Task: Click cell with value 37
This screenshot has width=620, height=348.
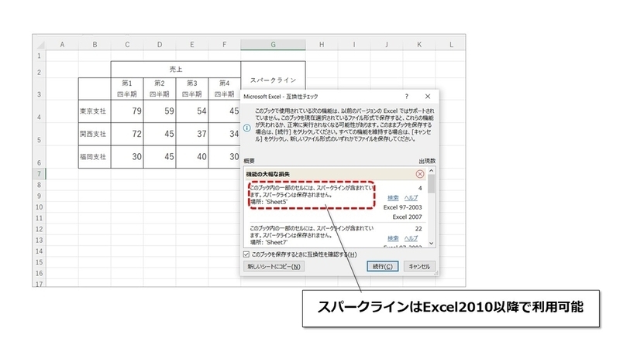Action: [x=191, y=134]
